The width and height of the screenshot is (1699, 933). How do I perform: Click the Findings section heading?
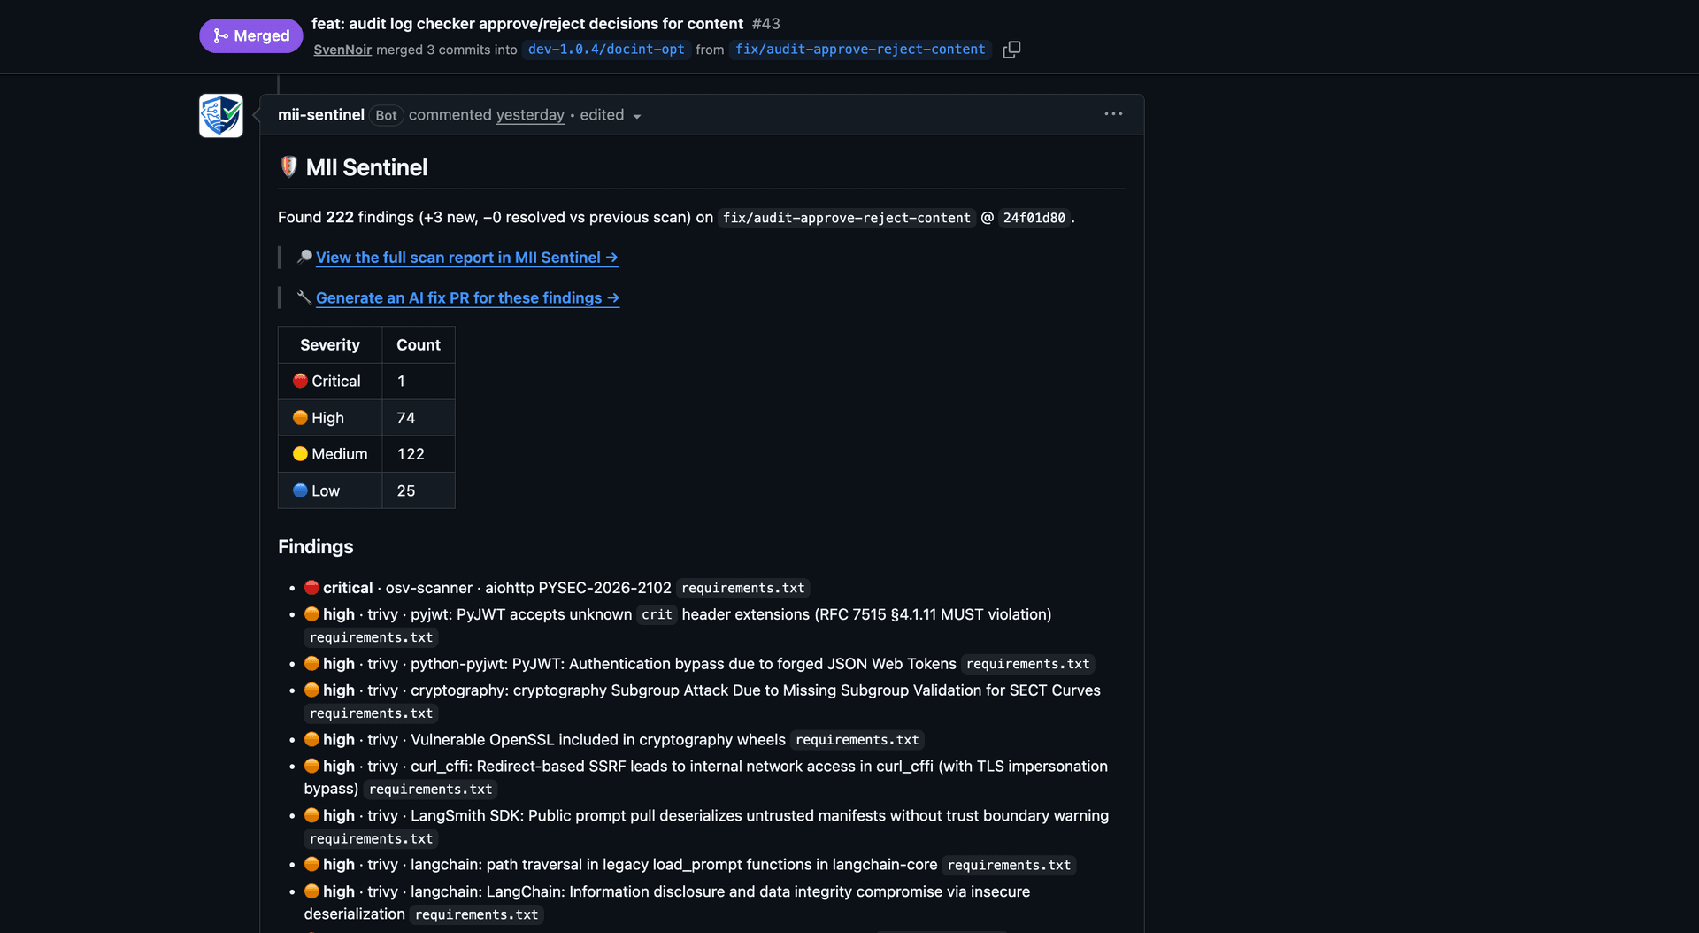(x=315, y=547)
